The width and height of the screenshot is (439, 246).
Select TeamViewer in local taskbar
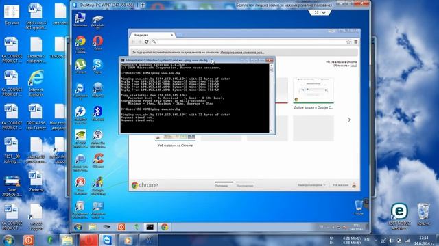point(108,240)
